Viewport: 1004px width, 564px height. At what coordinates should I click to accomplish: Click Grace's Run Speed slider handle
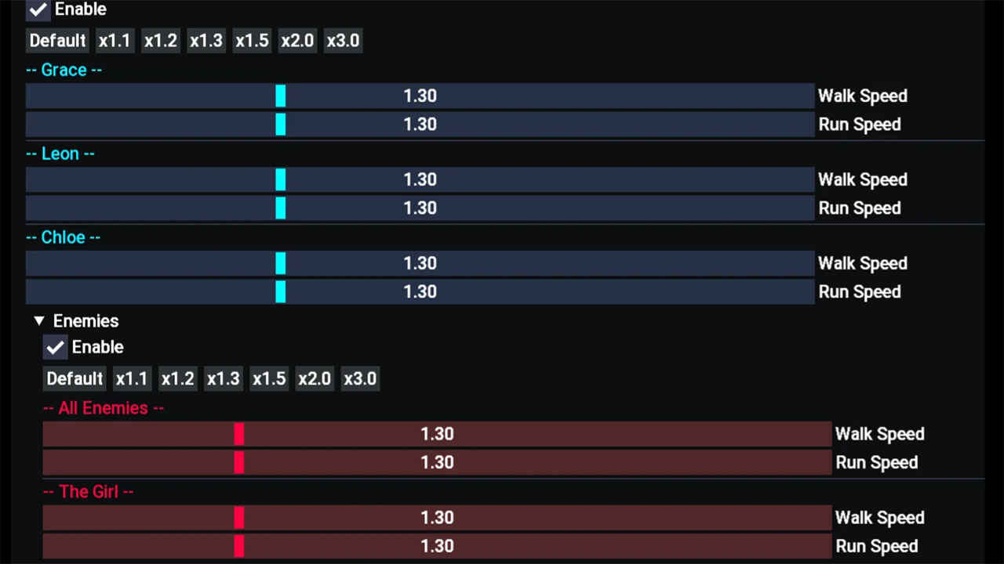(281, 125)
